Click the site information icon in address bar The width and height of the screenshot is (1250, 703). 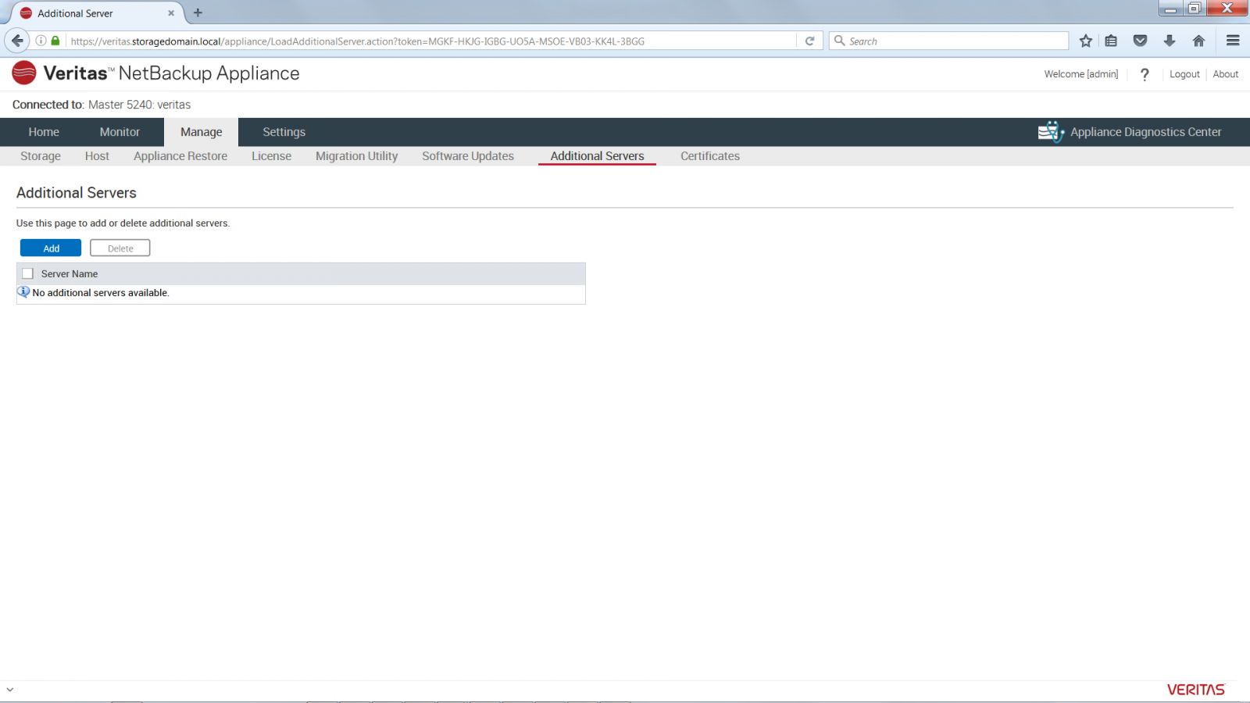tap(41, 41)
